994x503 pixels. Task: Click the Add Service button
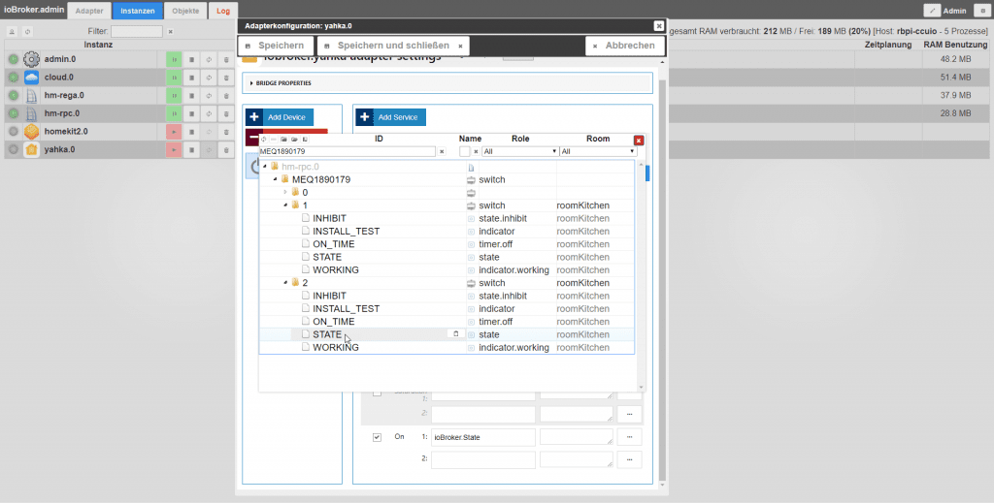pyautogui.click(x=390, y=117)
